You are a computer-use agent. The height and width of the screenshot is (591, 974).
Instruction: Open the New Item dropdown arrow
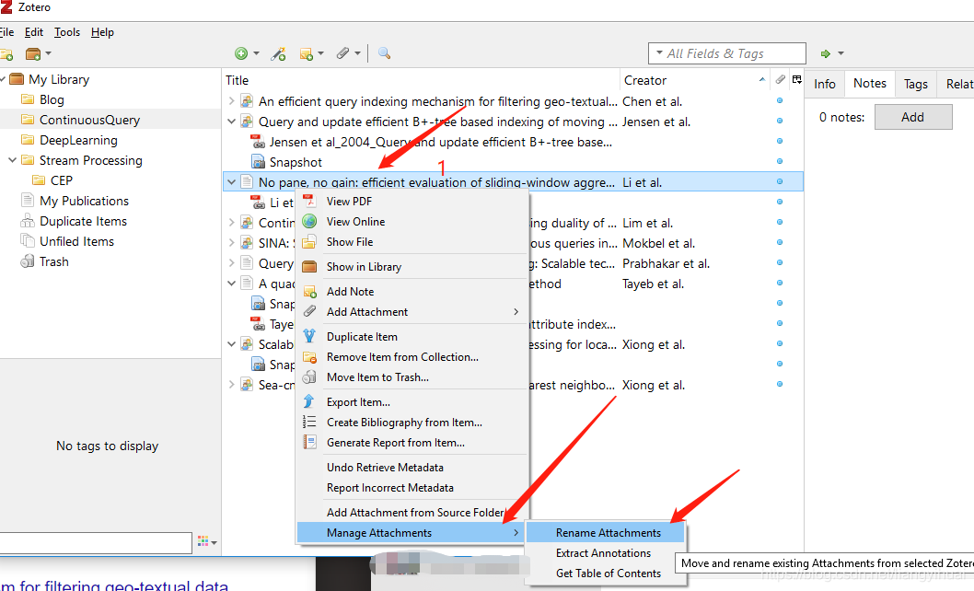click(256, 53)
